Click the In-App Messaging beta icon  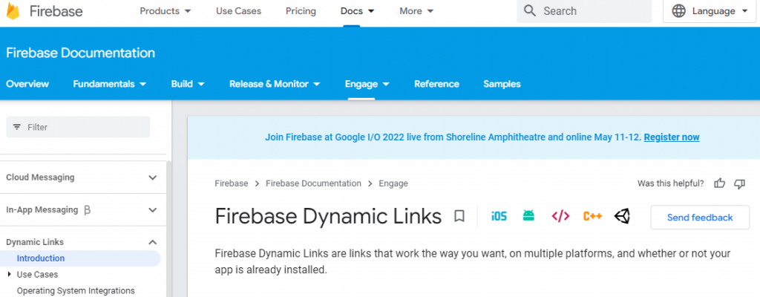[x=88, y=210]
